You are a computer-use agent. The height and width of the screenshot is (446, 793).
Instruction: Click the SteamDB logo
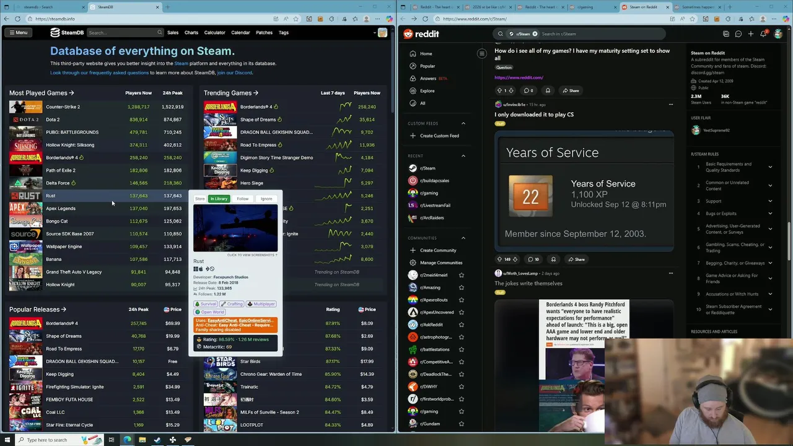(x=67, y=32)
